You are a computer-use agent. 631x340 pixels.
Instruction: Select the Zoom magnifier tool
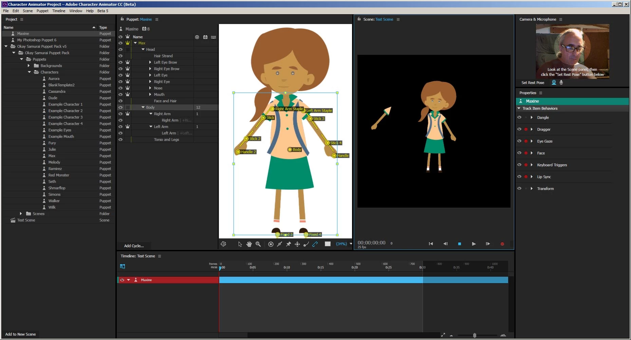tap(258, 244)
